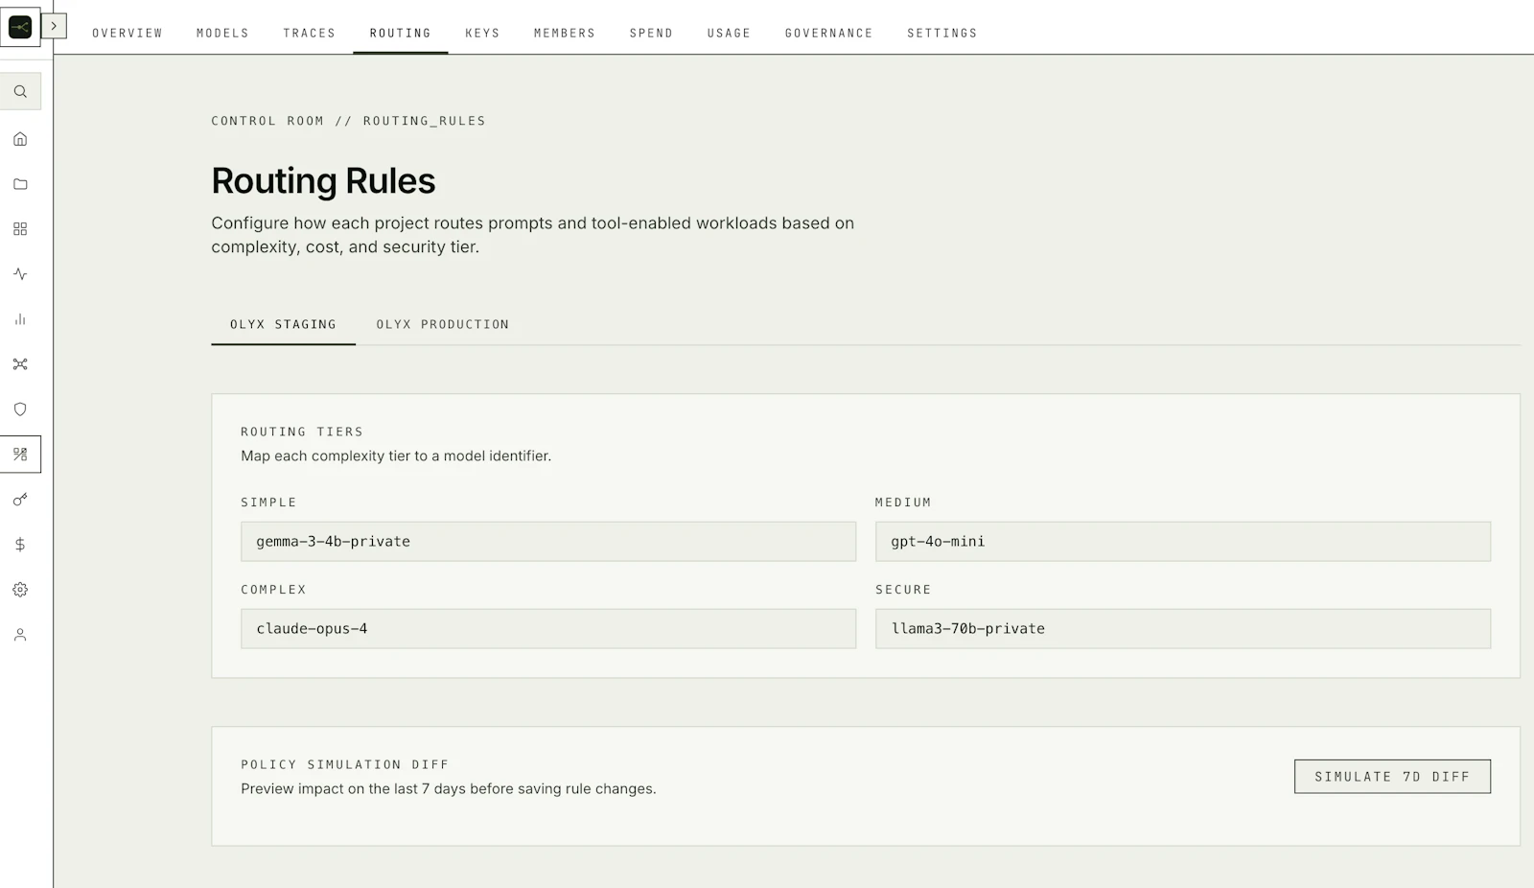Click the ROUTING TIERS section label
Screen dimensions: 1534x888
302,432
